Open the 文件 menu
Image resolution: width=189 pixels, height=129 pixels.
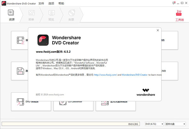tap(41, 3)
